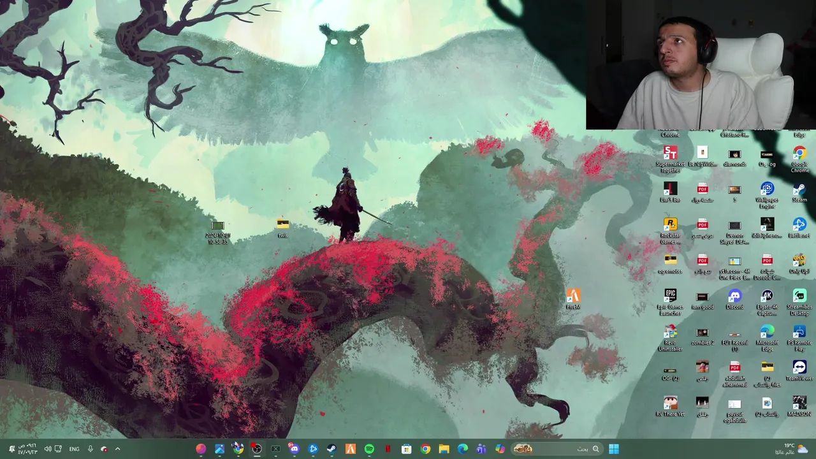816x459 pixels.
Task: Open the Wallpaper Engine desktop shortcut
Action: [x=767, y=194]
